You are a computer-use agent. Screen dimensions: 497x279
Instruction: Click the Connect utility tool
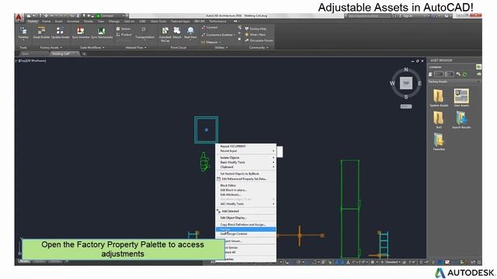pos(210,28)
